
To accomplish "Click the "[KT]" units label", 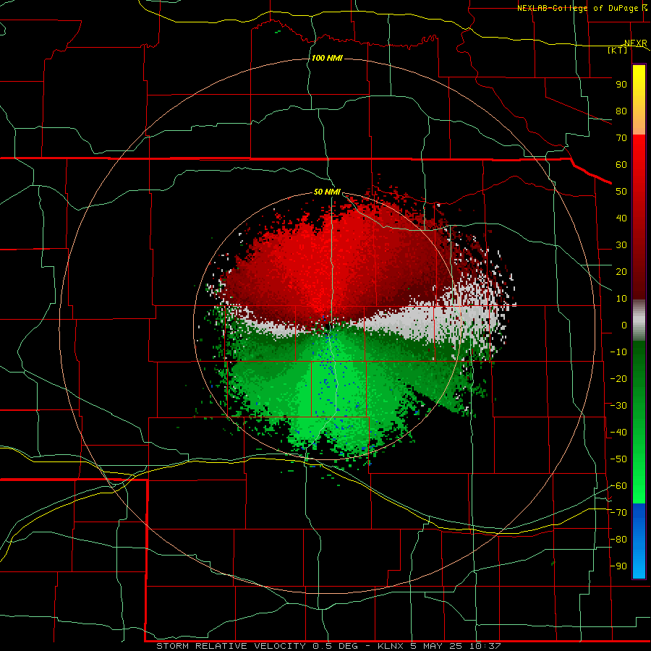I will (618, 50).
